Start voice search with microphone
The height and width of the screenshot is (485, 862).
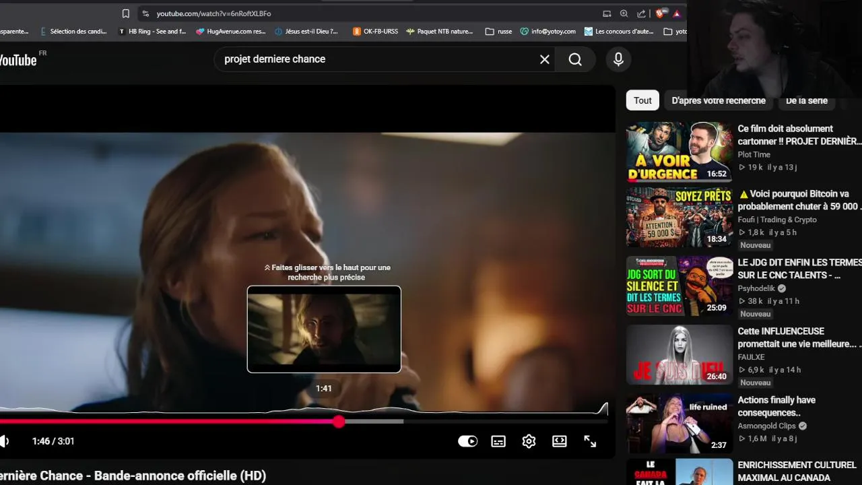tap(618, 59)
